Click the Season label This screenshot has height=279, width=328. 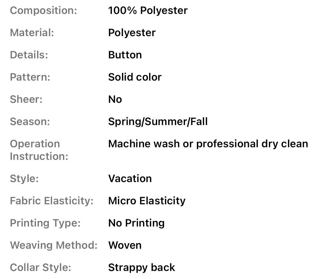[30, 122]
